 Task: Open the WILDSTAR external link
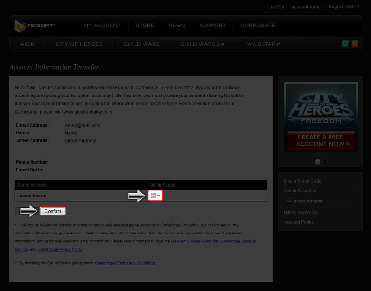(263, 44)
